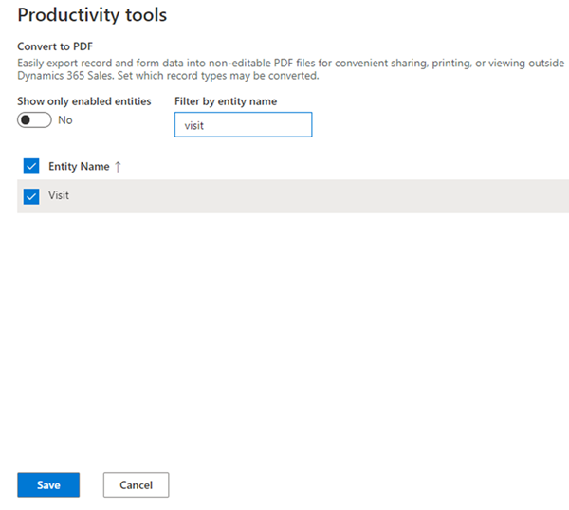
Task: Toggle the Show only enabled entities switch
Action: [x=34, y=120]
